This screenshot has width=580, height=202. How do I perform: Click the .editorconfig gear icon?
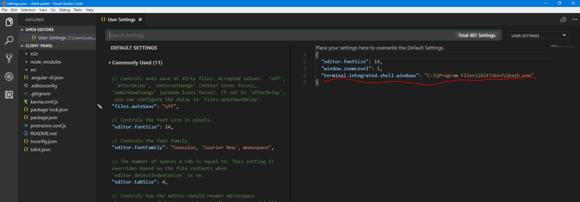26,86
